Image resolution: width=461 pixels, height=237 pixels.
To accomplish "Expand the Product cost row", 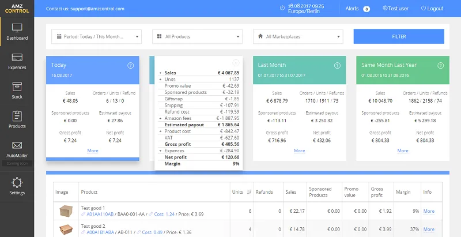I will coord(161,131).
